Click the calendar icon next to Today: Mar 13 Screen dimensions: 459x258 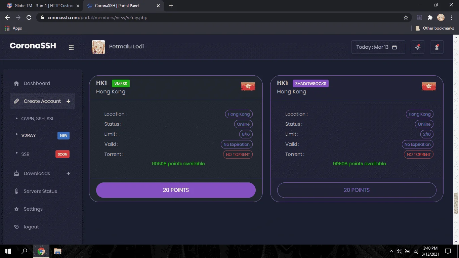[394, 47]
